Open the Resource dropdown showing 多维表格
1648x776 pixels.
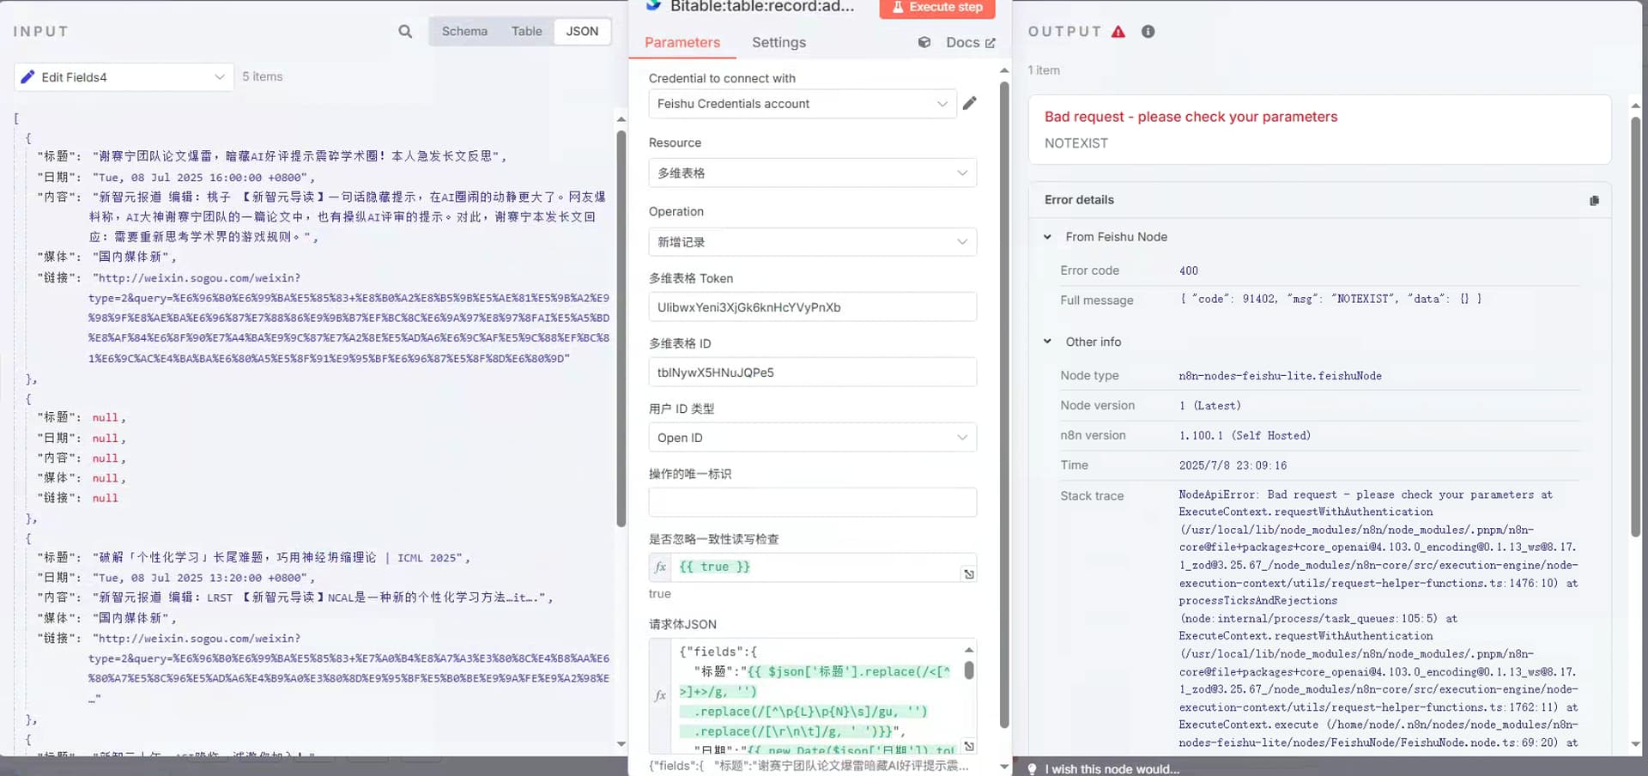(812, 173)
